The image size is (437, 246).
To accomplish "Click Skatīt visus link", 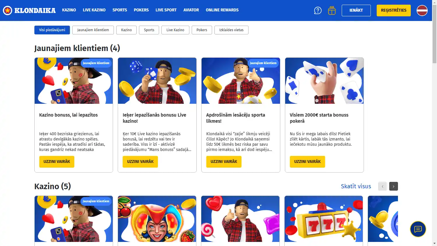I will pyautogui.click(x=356, y=186).
